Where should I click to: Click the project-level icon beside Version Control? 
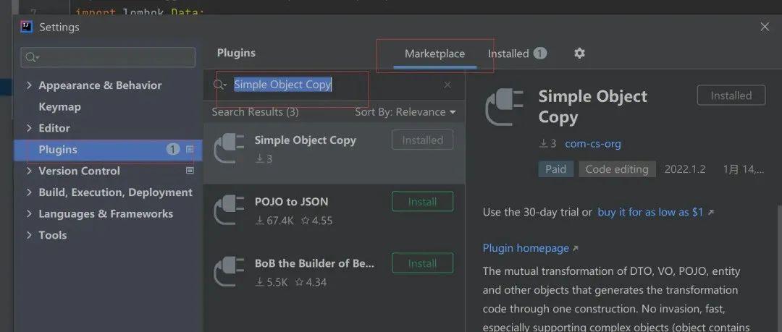(x=190, y=171)
